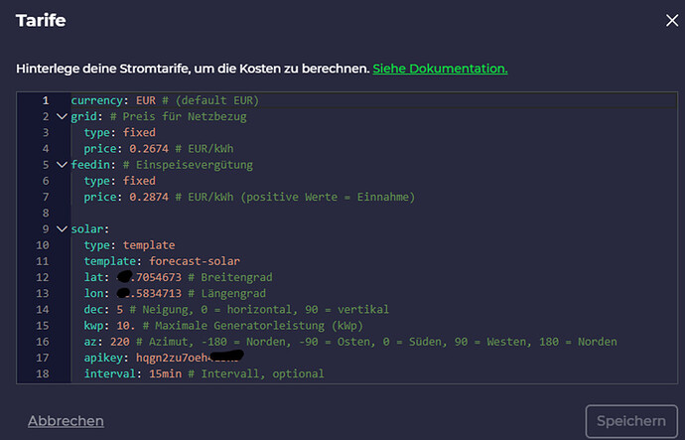This screenshot has height=440, width=685.
Task: Close the Tarife dialog with the X
Action: (x=672, y=20)
